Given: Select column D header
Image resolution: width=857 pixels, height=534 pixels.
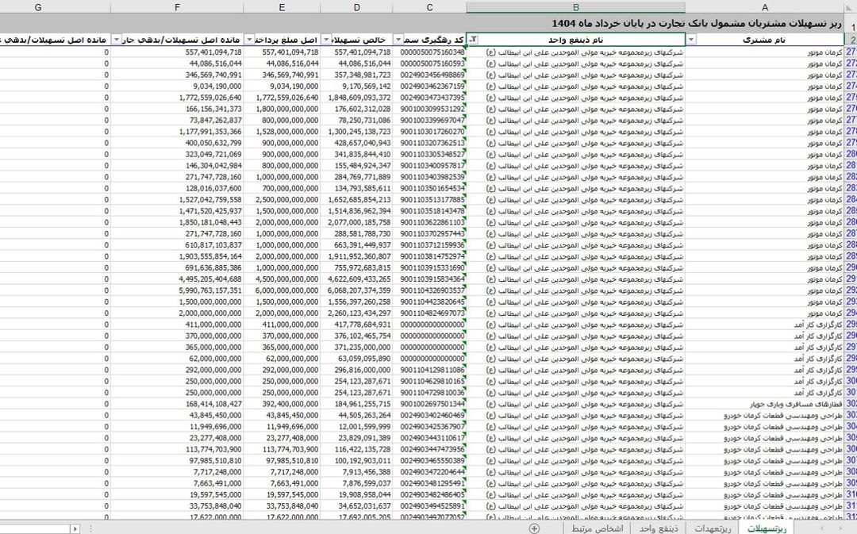Looking at the screenshot, I should [357, 7].
